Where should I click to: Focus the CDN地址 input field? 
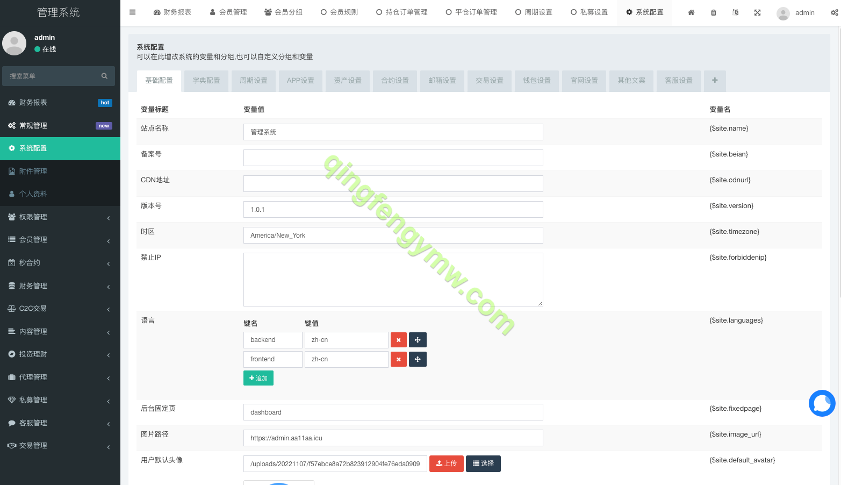point(393,184)
